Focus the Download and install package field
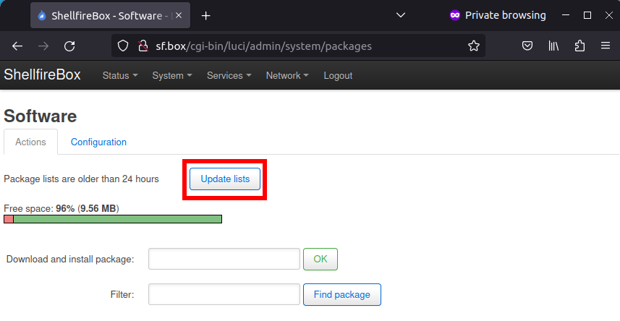Image resolution: width=620 pixels, height=321 pixels. click(x=224, y=259)
